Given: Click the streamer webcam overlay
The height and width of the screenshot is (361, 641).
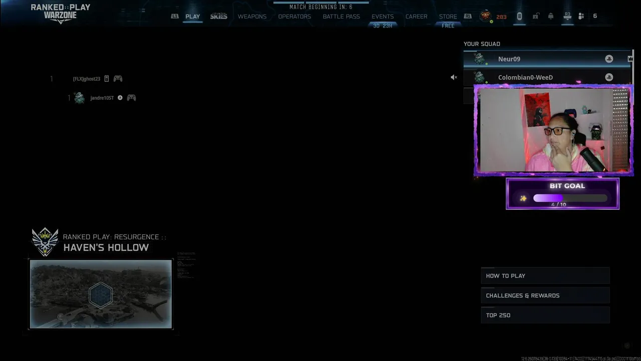Looking at the screenshot, I should [554, 130].
